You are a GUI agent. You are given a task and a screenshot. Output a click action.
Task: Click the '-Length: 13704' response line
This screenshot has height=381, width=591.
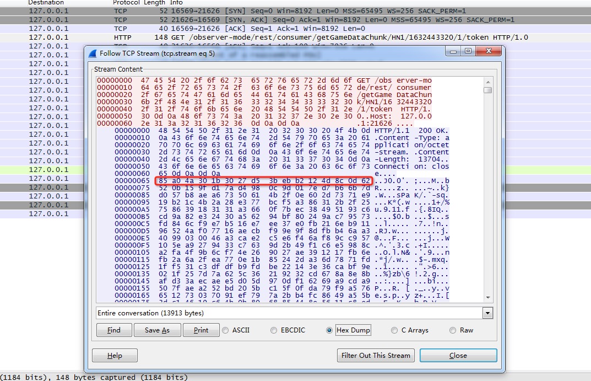pos(282,159)
